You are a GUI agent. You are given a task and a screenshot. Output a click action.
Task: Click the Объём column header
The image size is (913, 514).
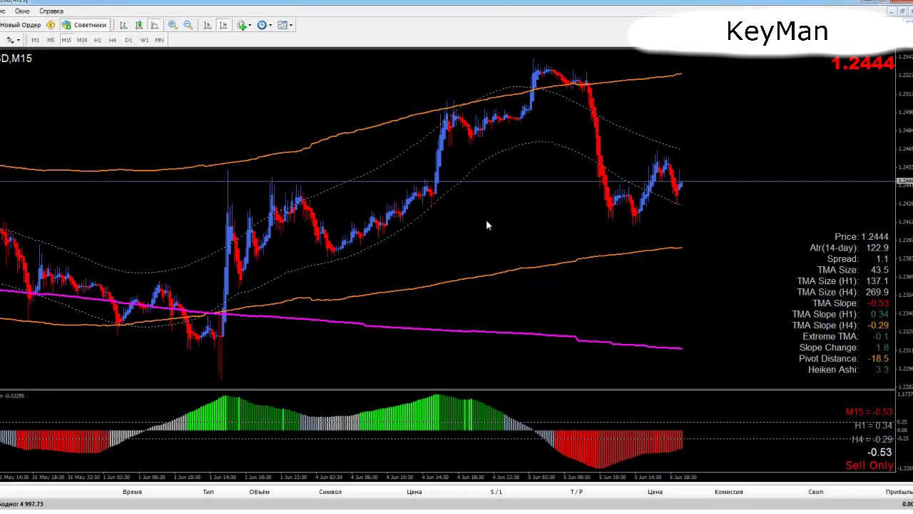(x=260, y=492)
